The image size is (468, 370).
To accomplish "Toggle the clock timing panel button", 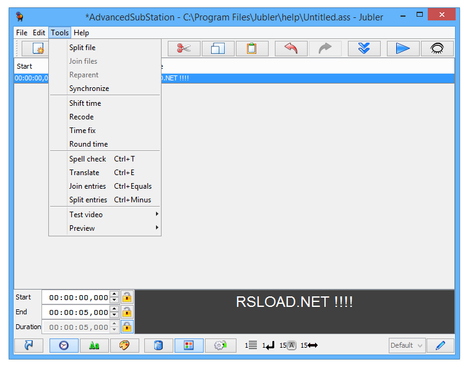I will pyautogui.click(x=64, y=345).
